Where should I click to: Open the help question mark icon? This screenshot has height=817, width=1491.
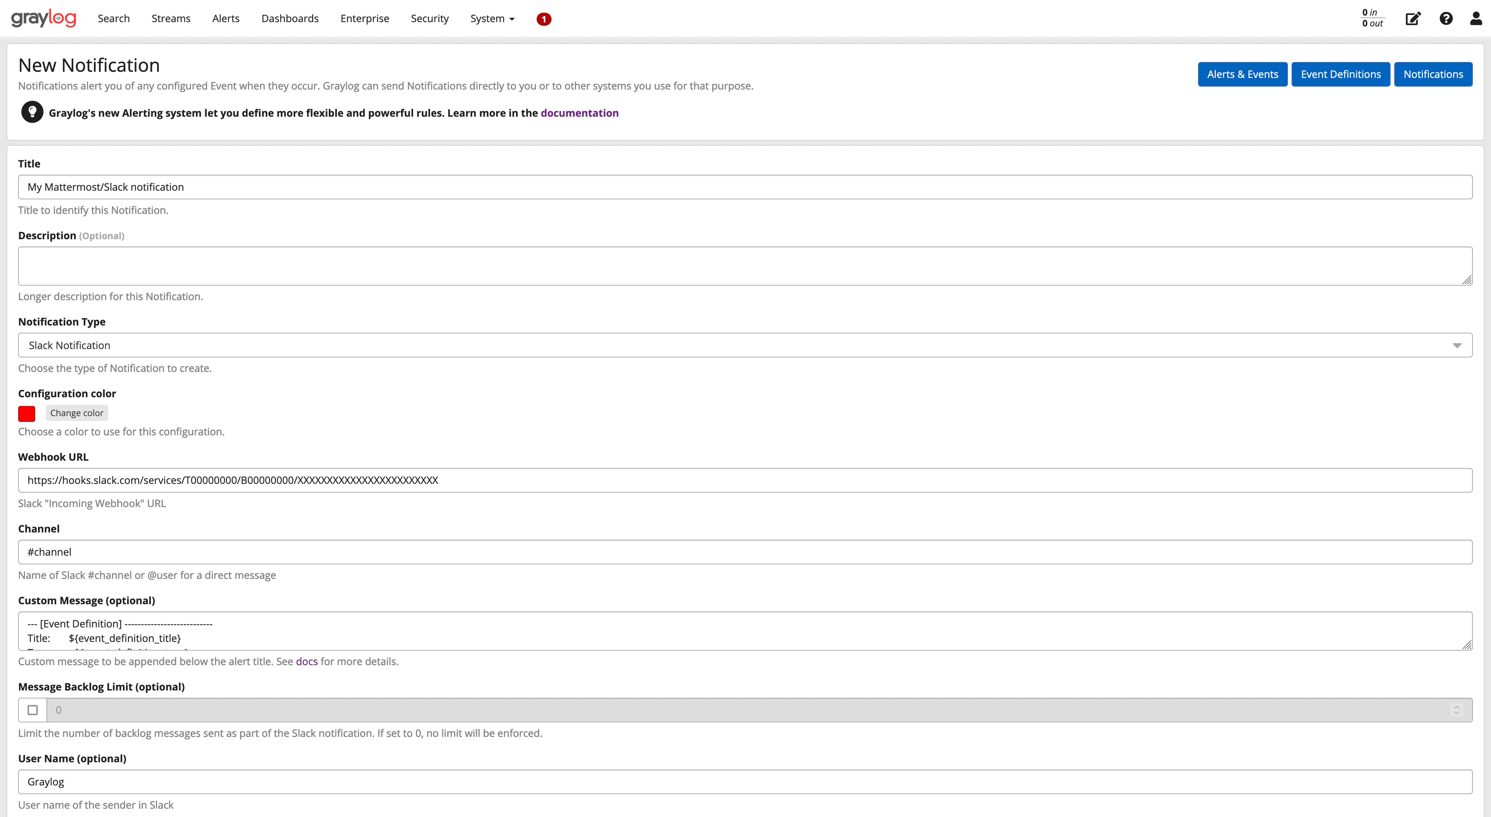1446,18
